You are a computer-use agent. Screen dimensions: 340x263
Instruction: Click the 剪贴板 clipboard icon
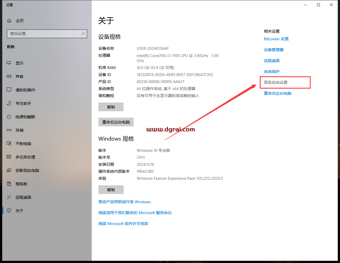9,184
